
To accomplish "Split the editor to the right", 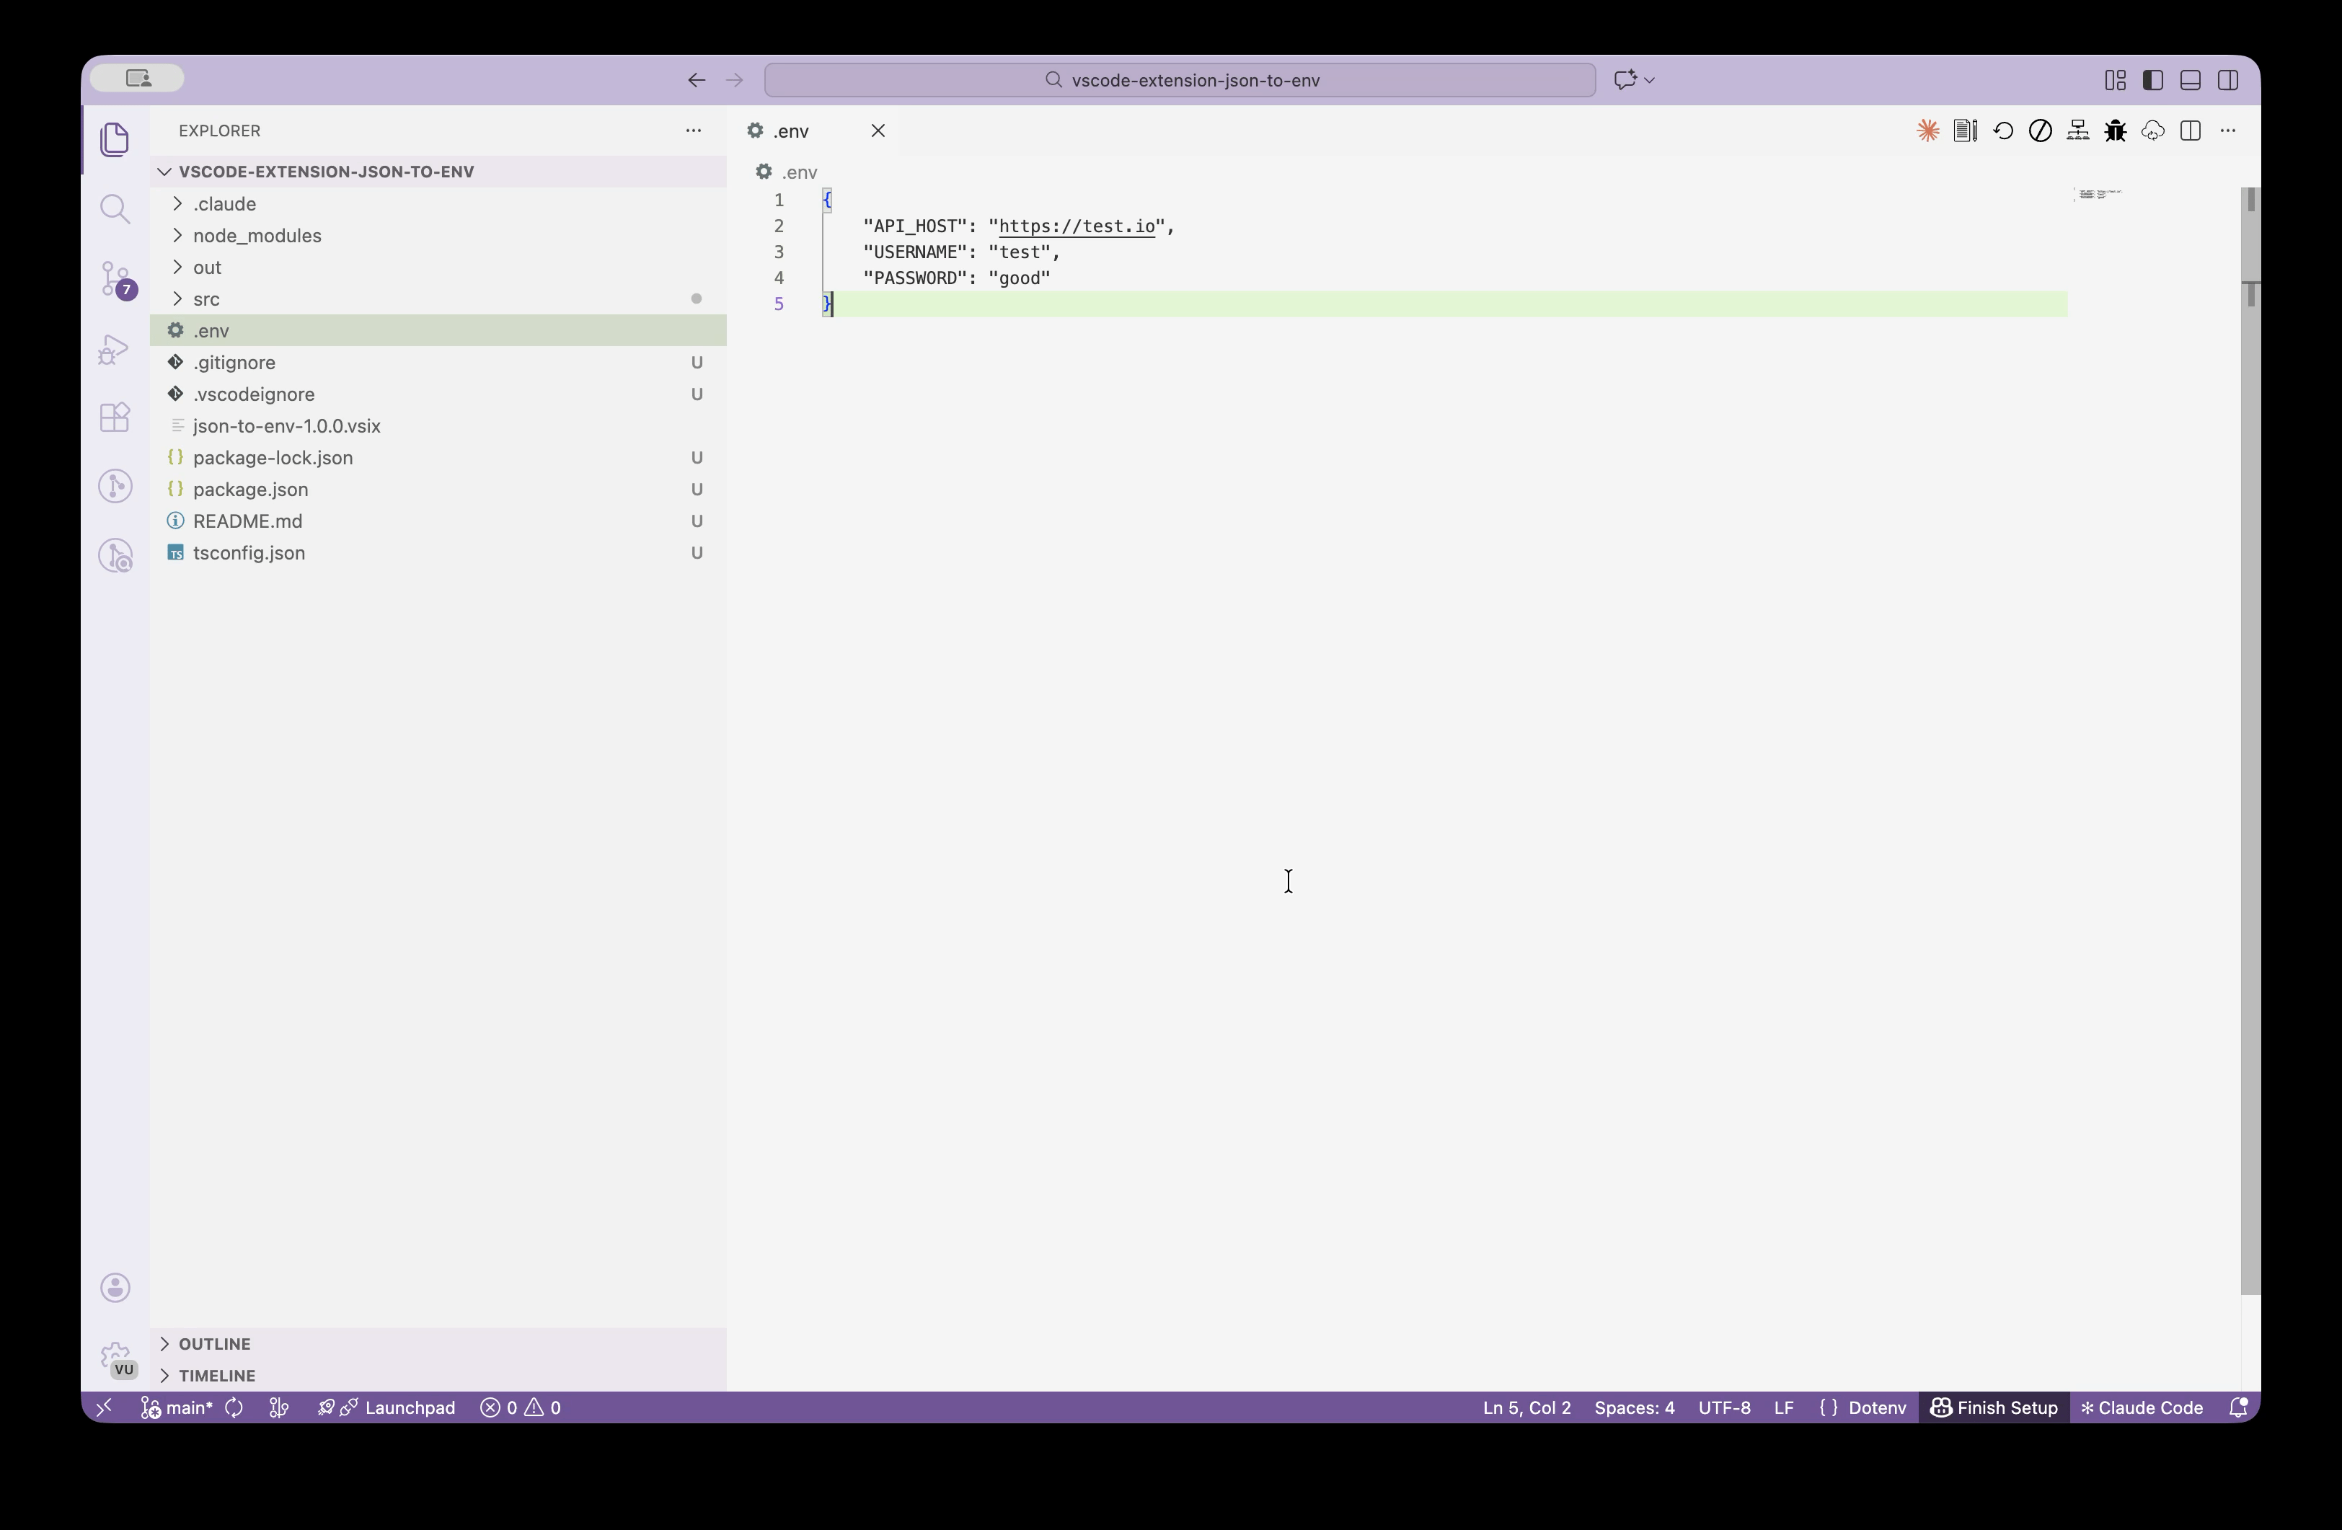I will [x=2191, y=131].
